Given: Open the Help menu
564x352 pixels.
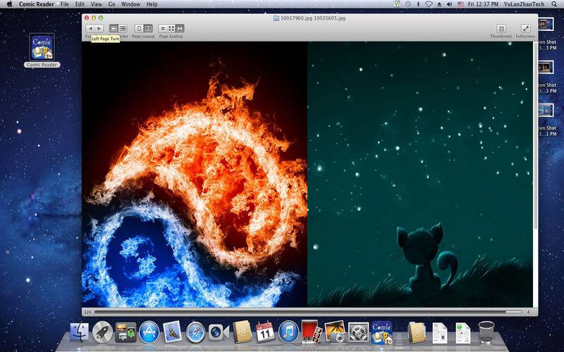Looking at the screenshot, I should coord(152,4).
